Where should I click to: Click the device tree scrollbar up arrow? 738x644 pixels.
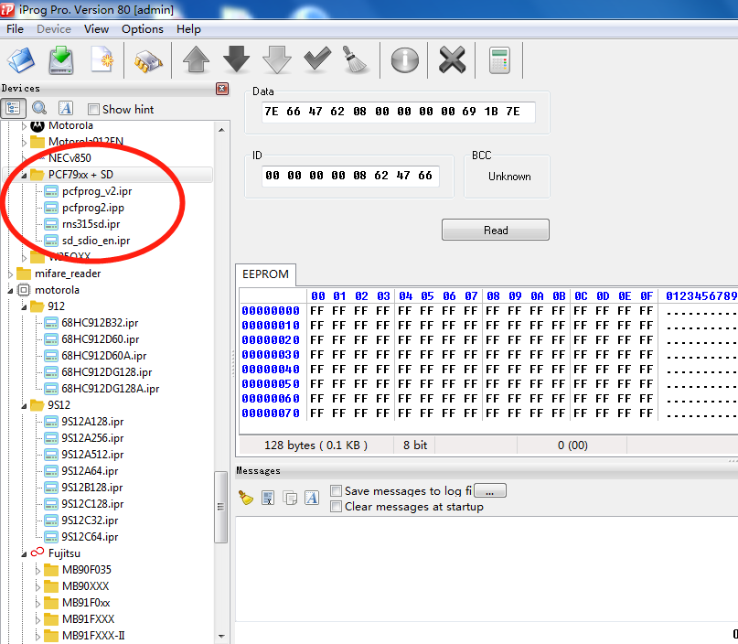click(x=221, y=130)
